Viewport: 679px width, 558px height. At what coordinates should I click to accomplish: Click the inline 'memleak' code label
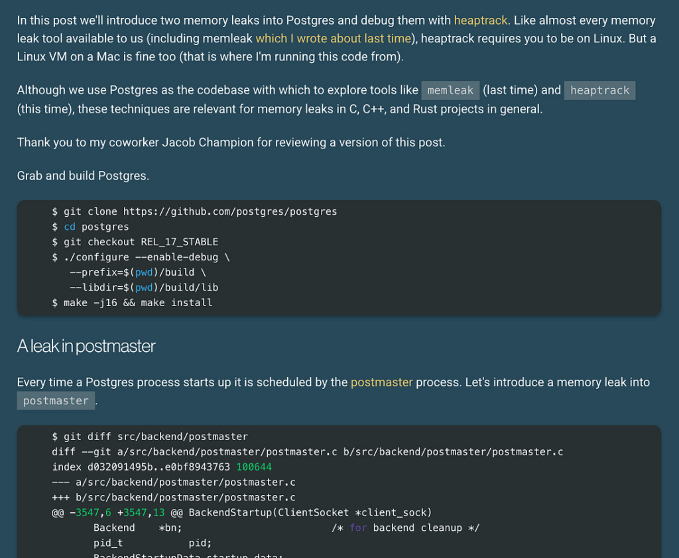[450, 91]
